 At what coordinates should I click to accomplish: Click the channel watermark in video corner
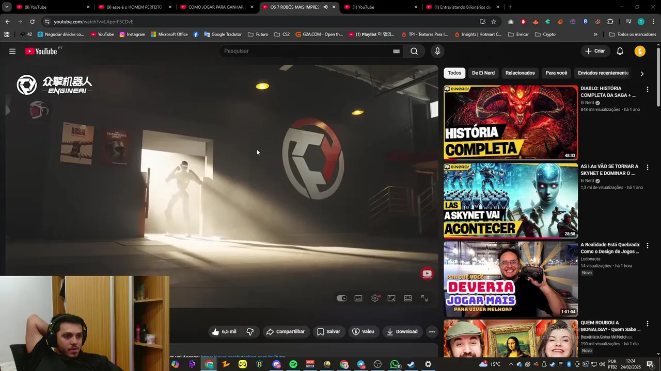coord(427,274)
